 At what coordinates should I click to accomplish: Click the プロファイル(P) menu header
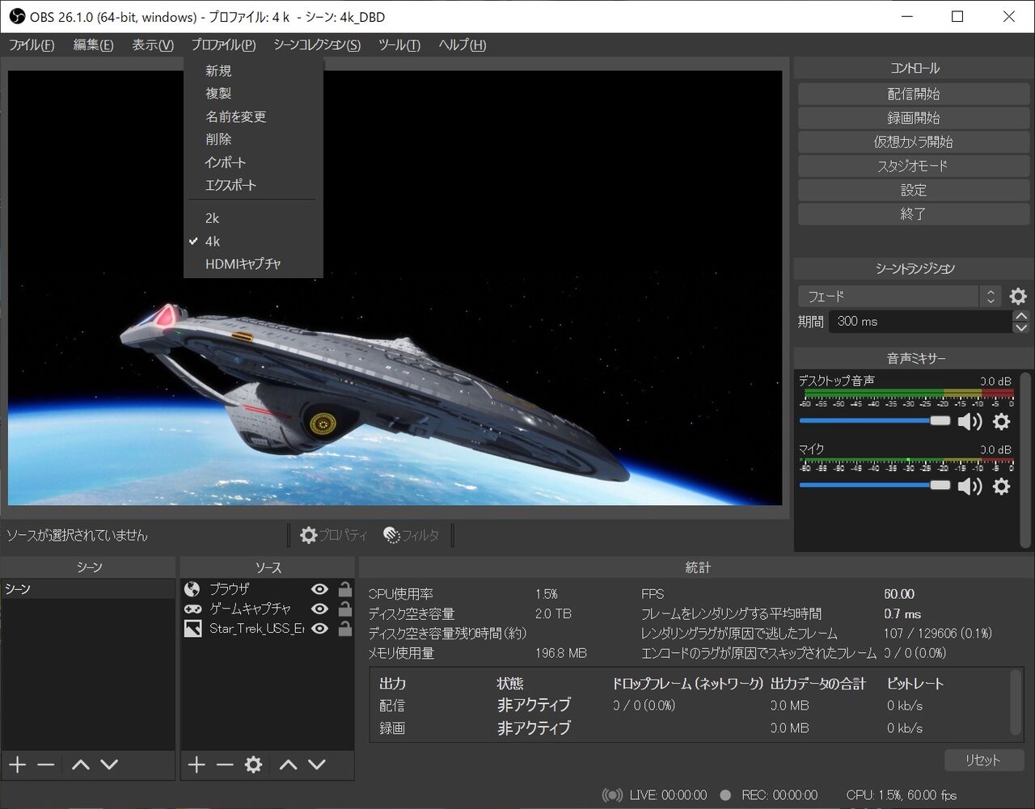coord(223,45)
